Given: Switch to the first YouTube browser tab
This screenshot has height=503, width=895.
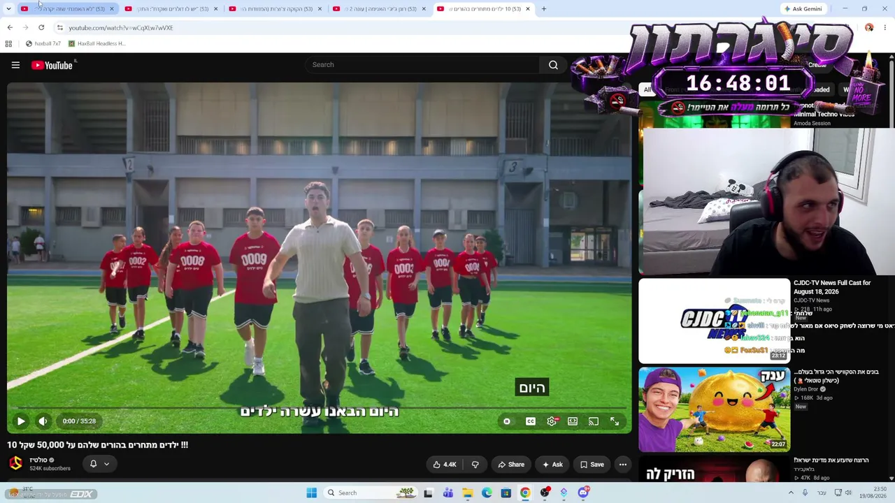Looking at the screenshot, I should (68, 9).
